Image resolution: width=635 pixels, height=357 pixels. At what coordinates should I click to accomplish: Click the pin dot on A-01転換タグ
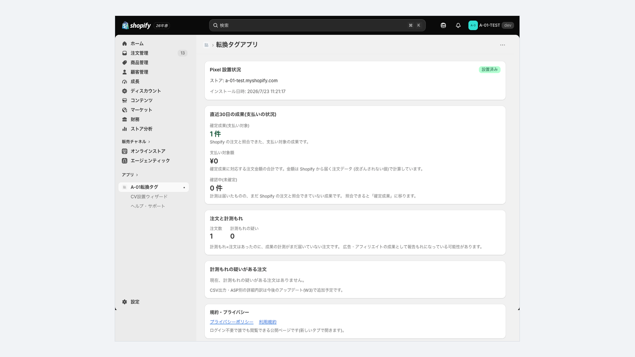pyautogui.click(x=184, y=187)
